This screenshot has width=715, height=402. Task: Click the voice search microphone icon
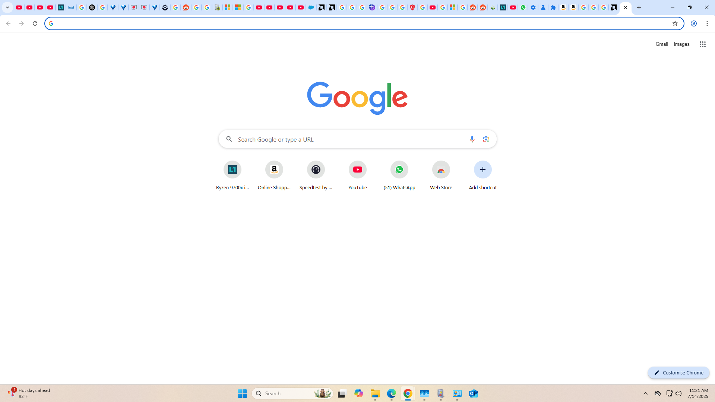(x=472, y=139)
